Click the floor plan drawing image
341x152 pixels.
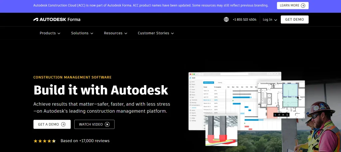tap(281, 99)
